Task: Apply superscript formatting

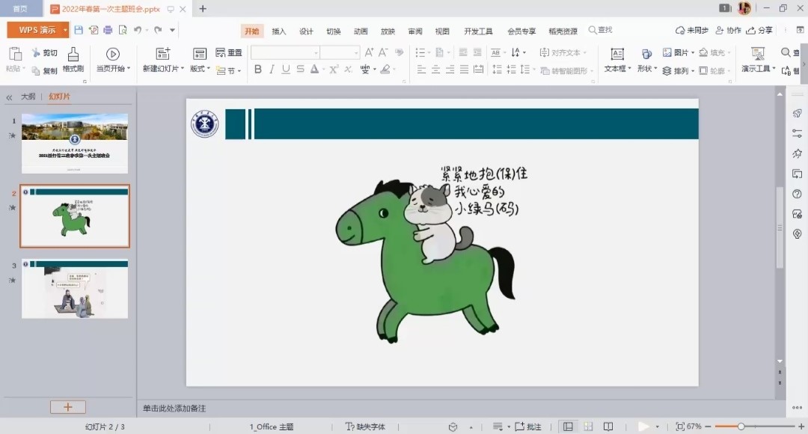Action: click(x=334, y=69)
